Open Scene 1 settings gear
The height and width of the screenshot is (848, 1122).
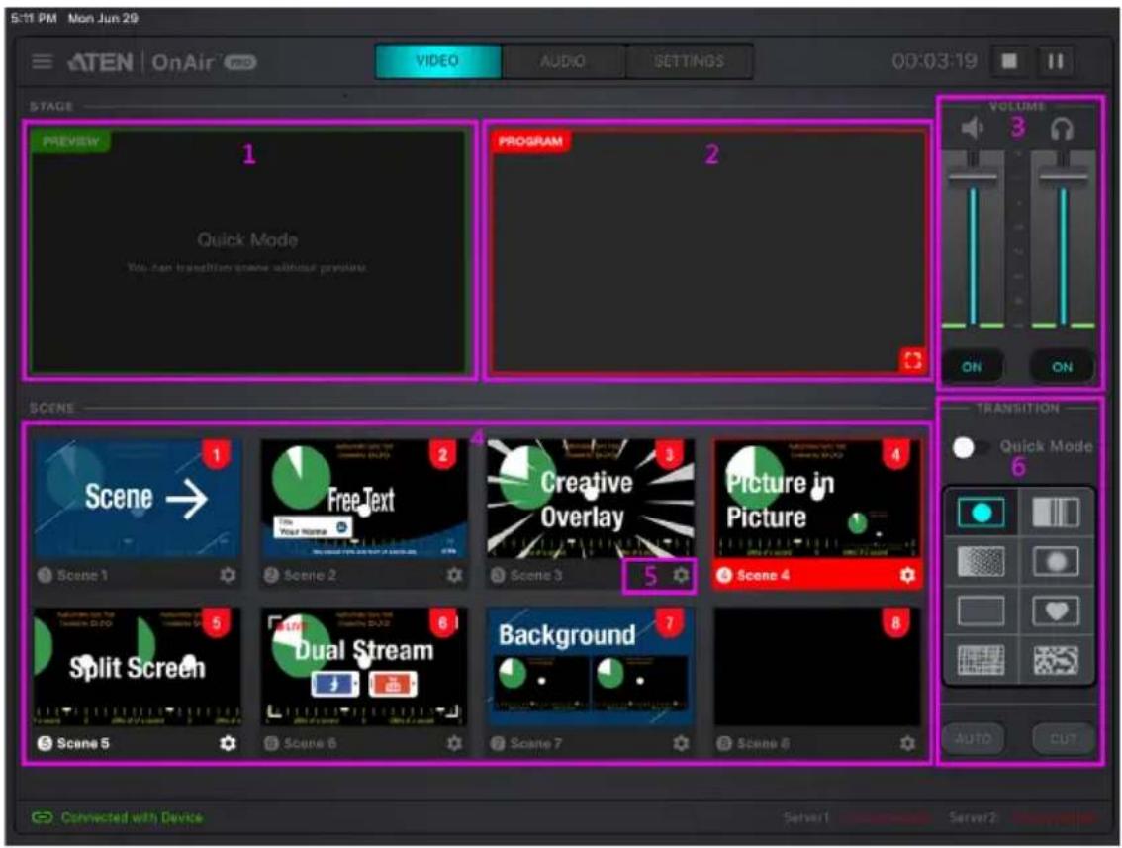[228, 575]
